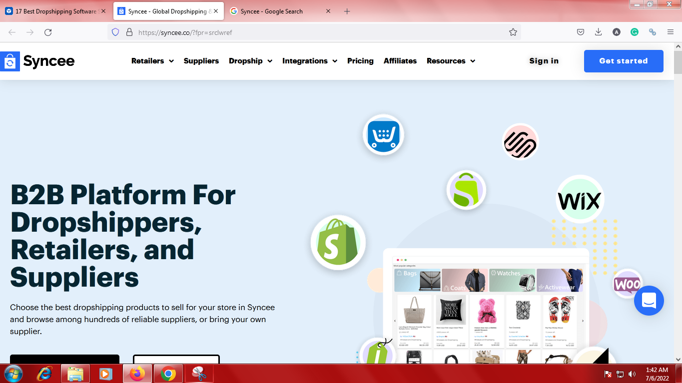Click the taskbar network icon
682x383 pixels.
(620, 374)
